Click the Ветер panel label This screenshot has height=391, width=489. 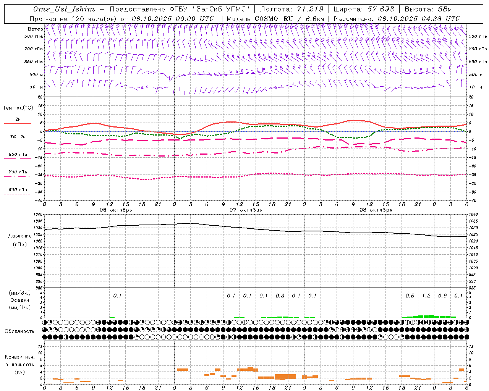(35, 29)
